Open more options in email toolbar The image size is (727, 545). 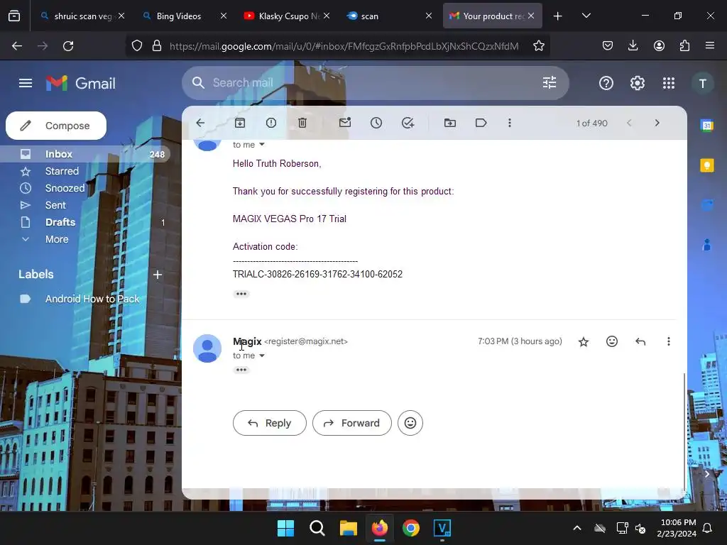coord(510,123)
